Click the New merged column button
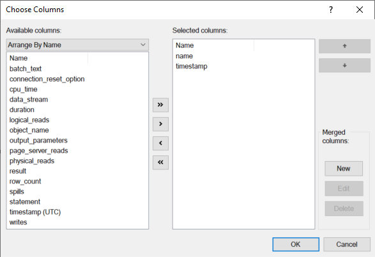 (344, 169)
